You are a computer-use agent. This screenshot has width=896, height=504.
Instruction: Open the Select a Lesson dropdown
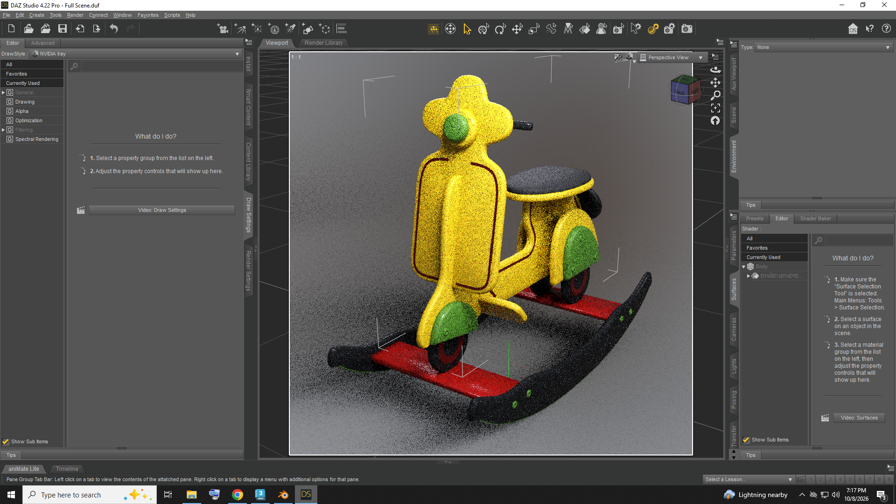click(749, 479)
